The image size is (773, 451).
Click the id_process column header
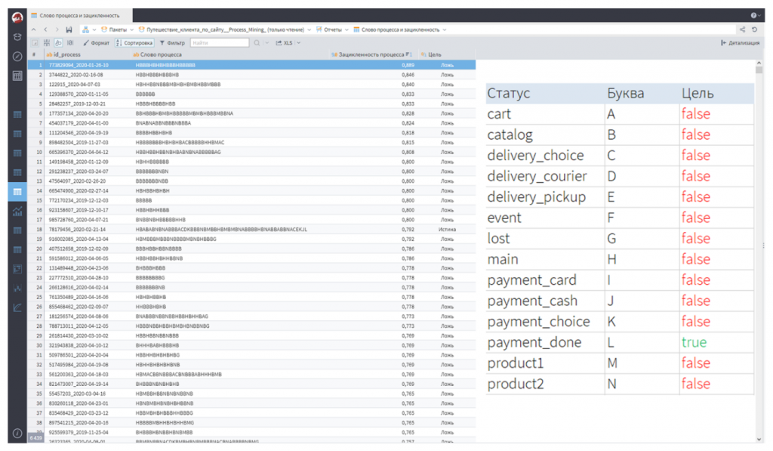pos(88,55)
